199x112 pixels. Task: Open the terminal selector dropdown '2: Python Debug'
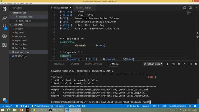(x=153, y=64)
